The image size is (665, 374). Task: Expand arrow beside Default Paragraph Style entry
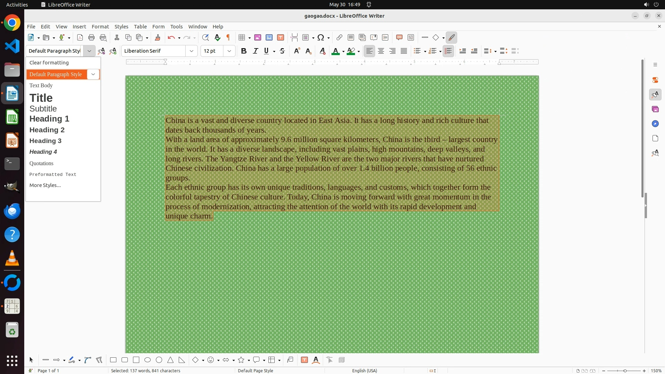point(93,74)
